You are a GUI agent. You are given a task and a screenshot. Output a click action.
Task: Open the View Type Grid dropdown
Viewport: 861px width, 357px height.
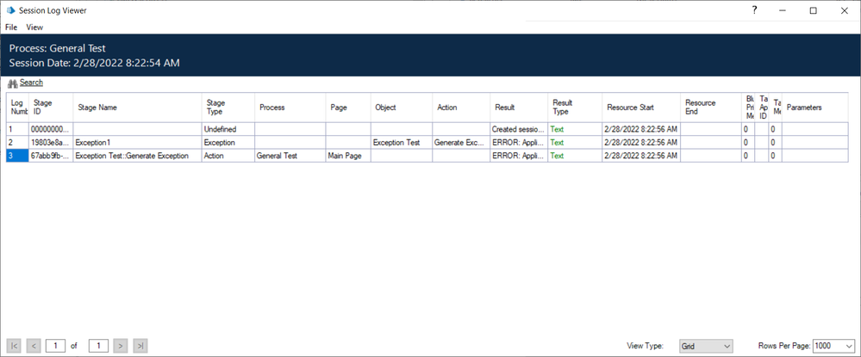[x=706, y=346]
